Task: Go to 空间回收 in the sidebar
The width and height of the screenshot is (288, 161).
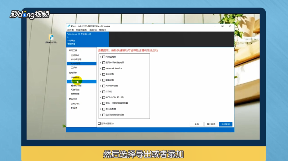Action: 75,55
